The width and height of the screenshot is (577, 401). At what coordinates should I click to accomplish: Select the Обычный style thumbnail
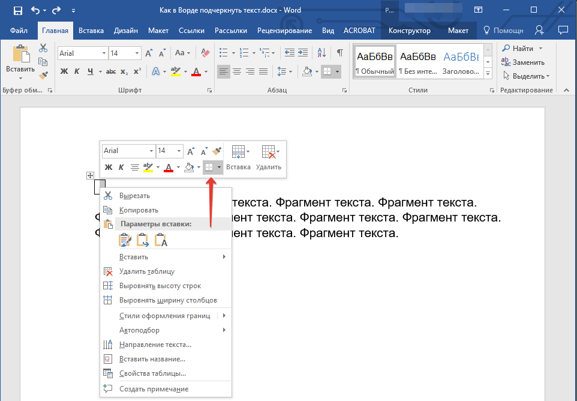(375, 62)
